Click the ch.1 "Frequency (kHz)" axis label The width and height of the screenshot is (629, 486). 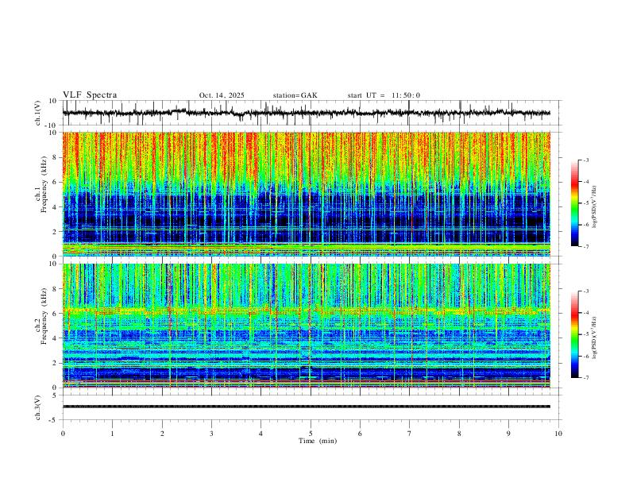pos(44,184)
